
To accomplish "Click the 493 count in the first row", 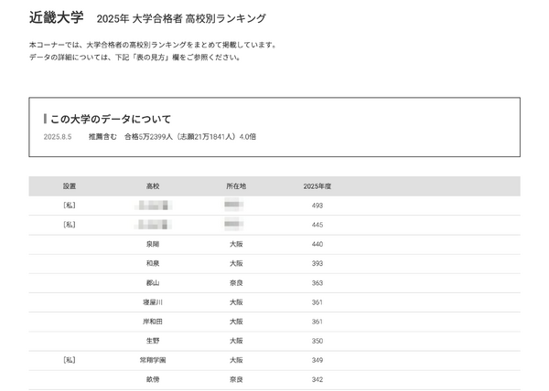I will [x=318, y=206].
